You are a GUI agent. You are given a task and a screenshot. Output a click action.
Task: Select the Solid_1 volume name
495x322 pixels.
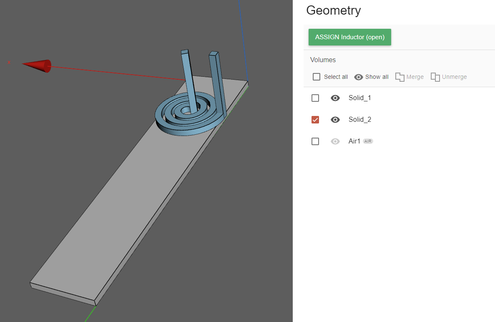359,98
